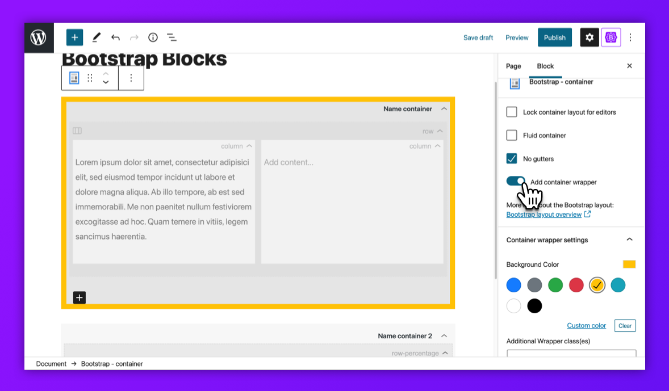
Task: Collapse Name container 2 block
Action: coord(444,336)
